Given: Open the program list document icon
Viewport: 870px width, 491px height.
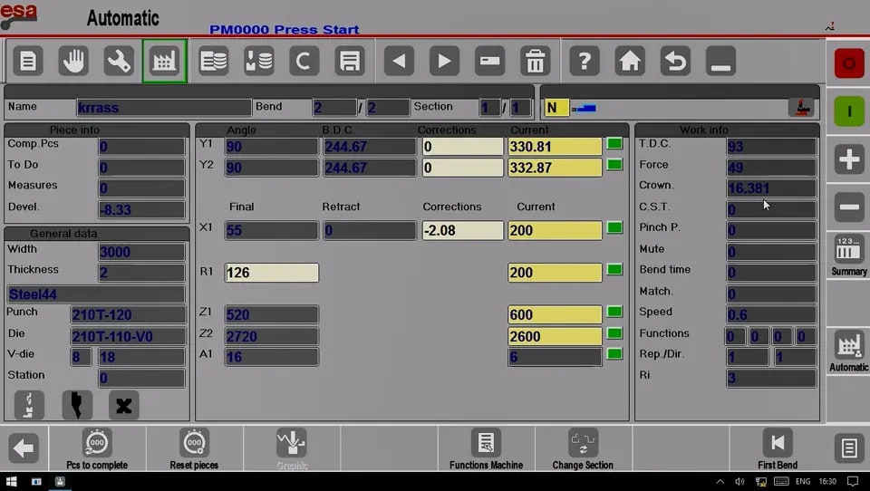Looking at the screenshot, I should tap(28, 61).
